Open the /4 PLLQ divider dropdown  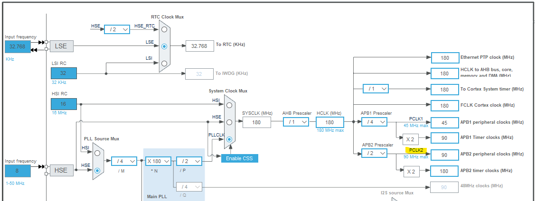click(x=189, y=187)
